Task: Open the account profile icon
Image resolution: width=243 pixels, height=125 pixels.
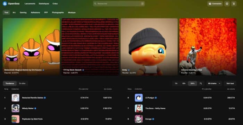Action: pyautogui.click(x=227, y=4)
